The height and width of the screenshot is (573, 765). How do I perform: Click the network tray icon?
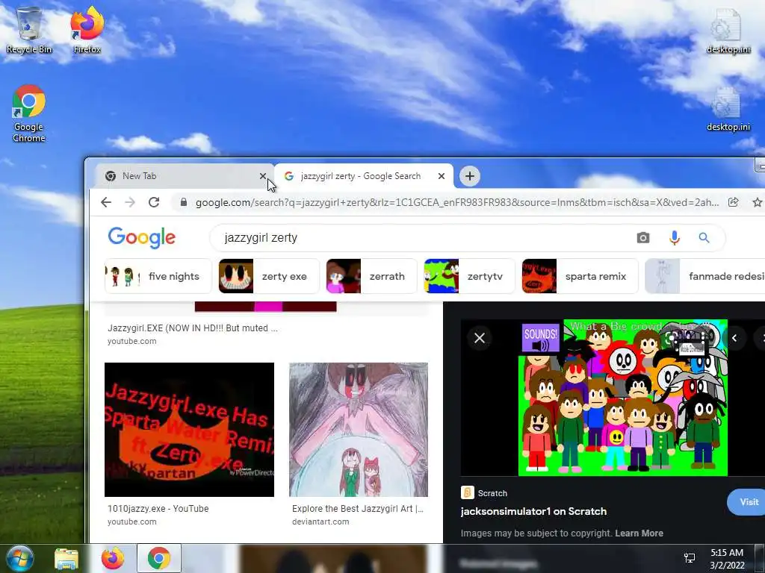(690, 558)
